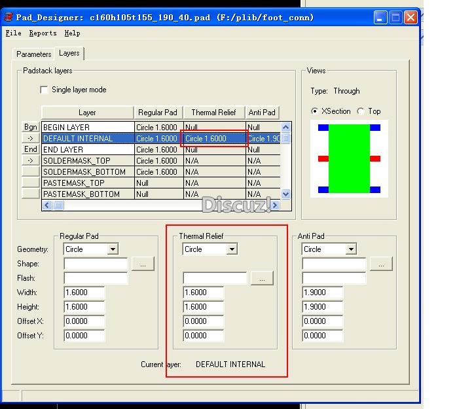Click the Thermal Relief Flash field
The width and height of the screenshot is (474, 409).
(215, 278)
